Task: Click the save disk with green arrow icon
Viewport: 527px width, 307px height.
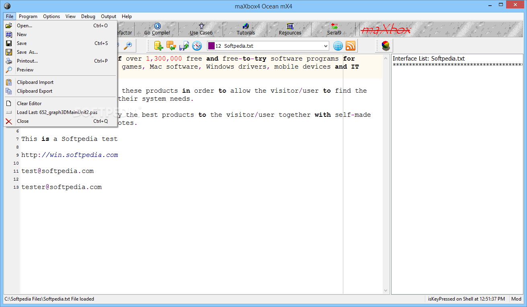Action: 184,46
